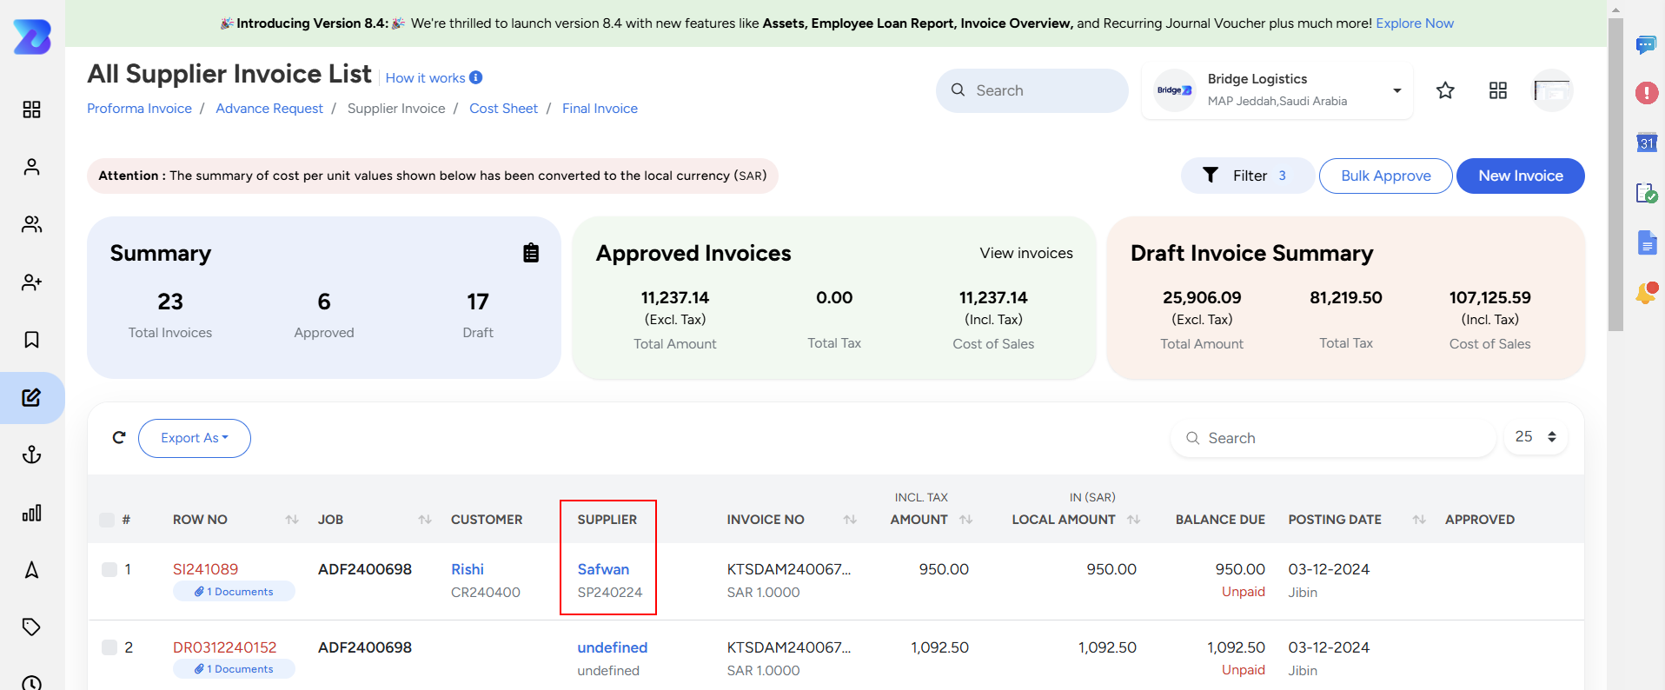Open supplier Safwan link

[x=603, y=569]
